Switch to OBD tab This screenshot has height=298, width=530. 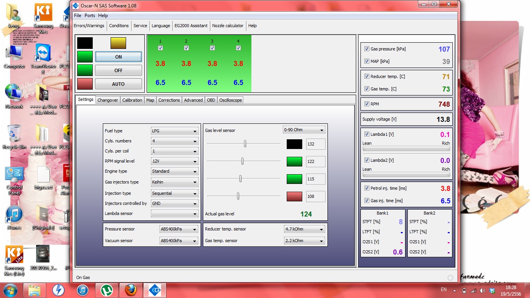(x=211, y=100)
